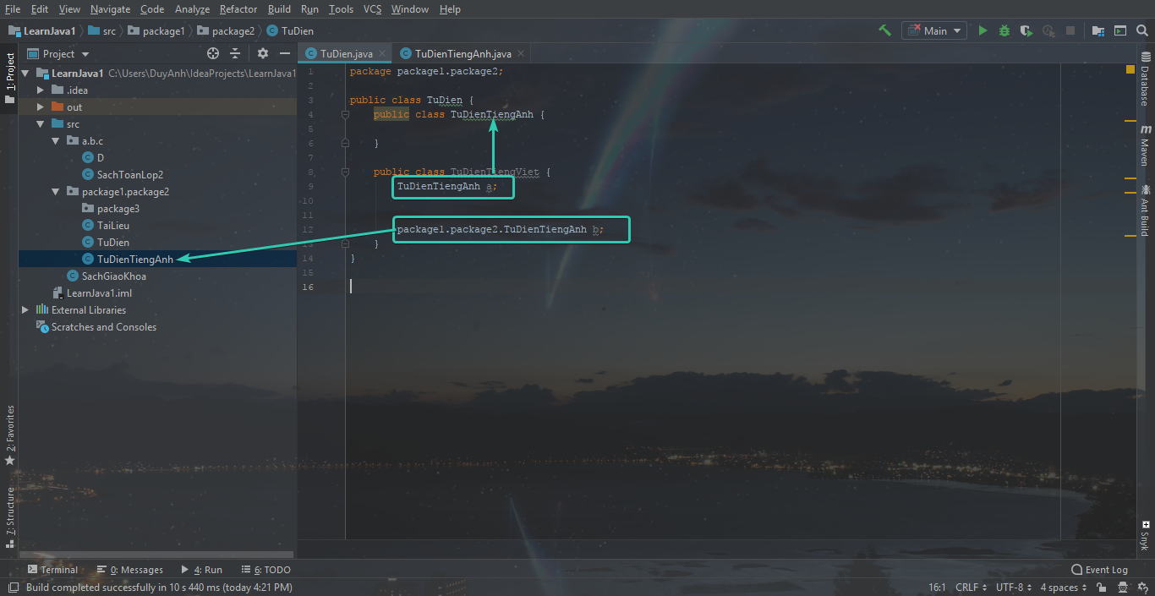
Task: Click the Build Project hammer icon
Action: tap(884, 30)
